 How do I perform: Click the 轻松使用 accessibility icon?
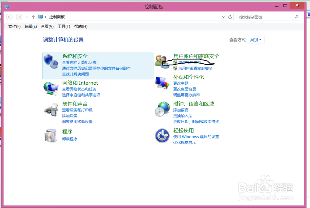coord(162,135)
